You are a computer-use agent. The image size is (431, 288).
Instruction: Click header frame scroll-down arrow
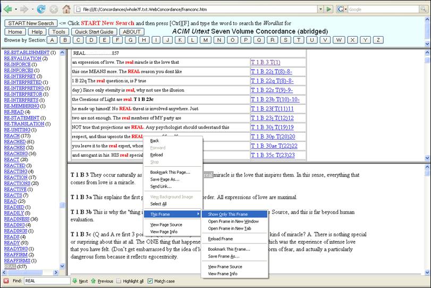(427, 44)
